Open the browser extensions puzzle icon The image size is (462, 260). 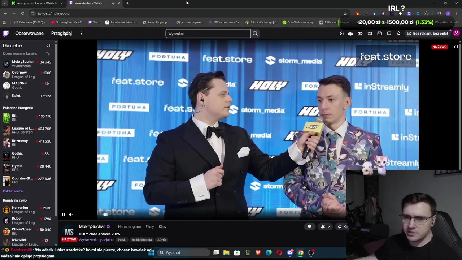tap(426, 13)
